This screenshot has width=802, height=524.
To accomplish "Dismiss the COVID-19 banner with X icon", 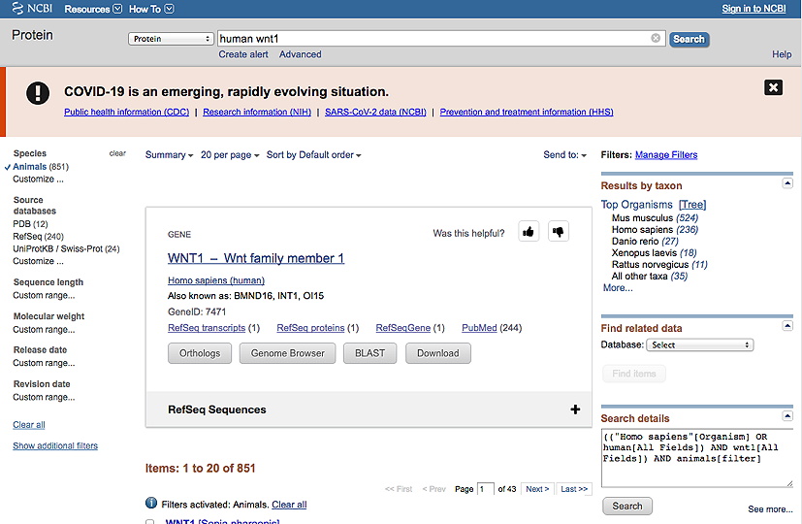I will 773,87.
